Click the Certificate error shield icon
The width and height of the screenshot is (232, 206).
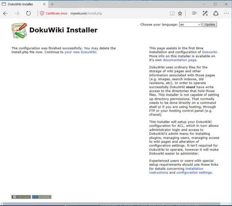(42, 14)
